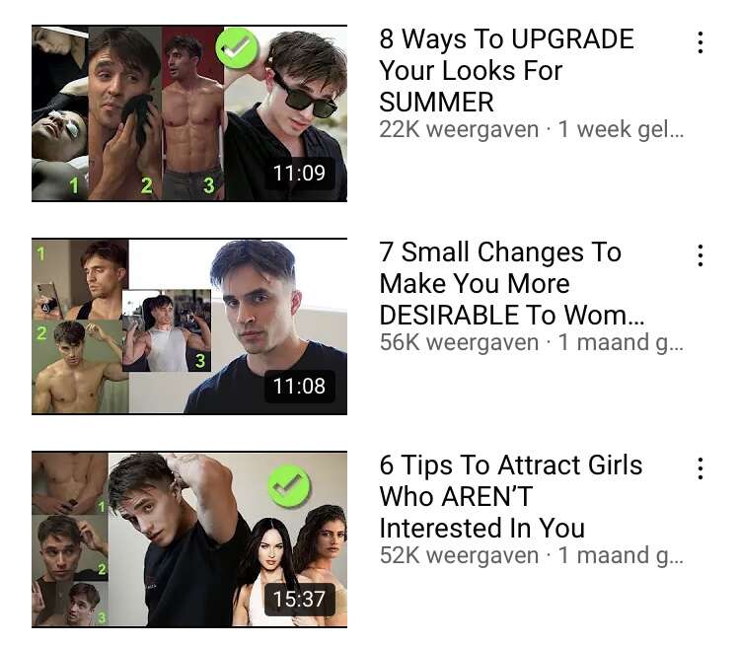
Task: Open three-dot menu for 6 Tips video
Action: click(x=701, y=468)
